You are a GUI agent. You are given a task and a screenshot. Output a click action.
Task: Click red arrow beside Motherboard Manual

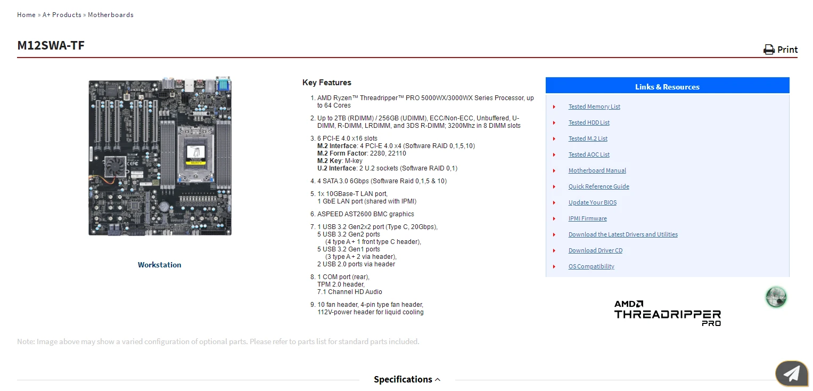coord(554,171)
